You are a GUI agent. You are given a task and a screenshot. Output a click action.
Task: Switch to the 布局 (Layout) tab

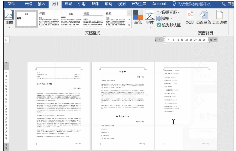69,4
